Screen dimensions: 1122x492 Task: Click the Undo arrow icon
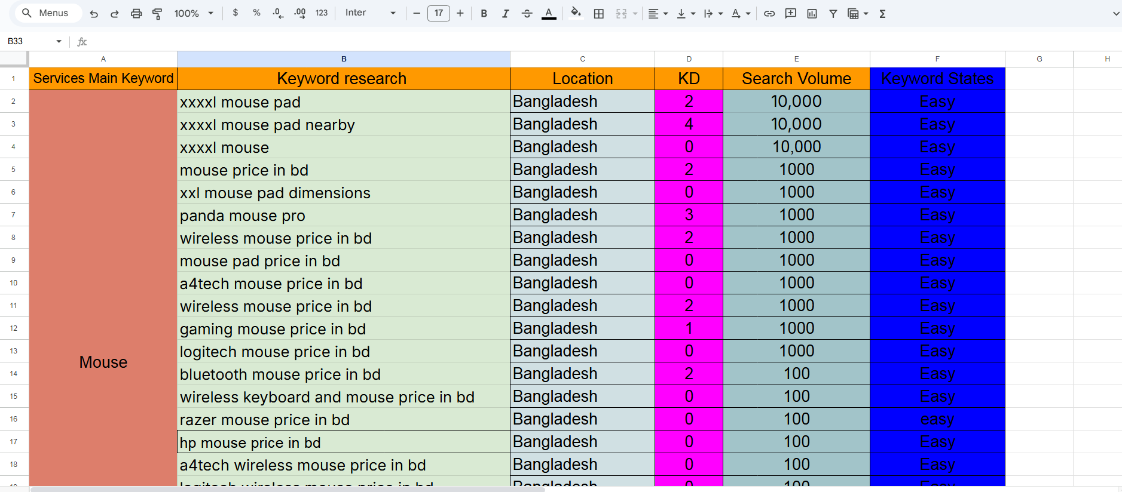[94, 14]
